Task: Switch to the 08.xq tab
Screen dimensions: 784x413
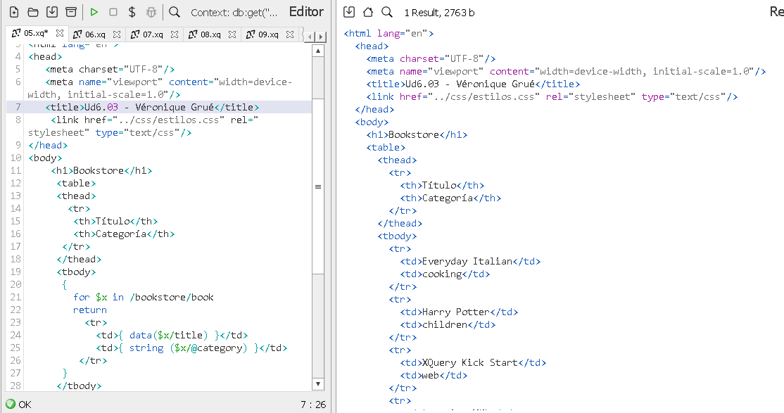Action: [210, 34]
